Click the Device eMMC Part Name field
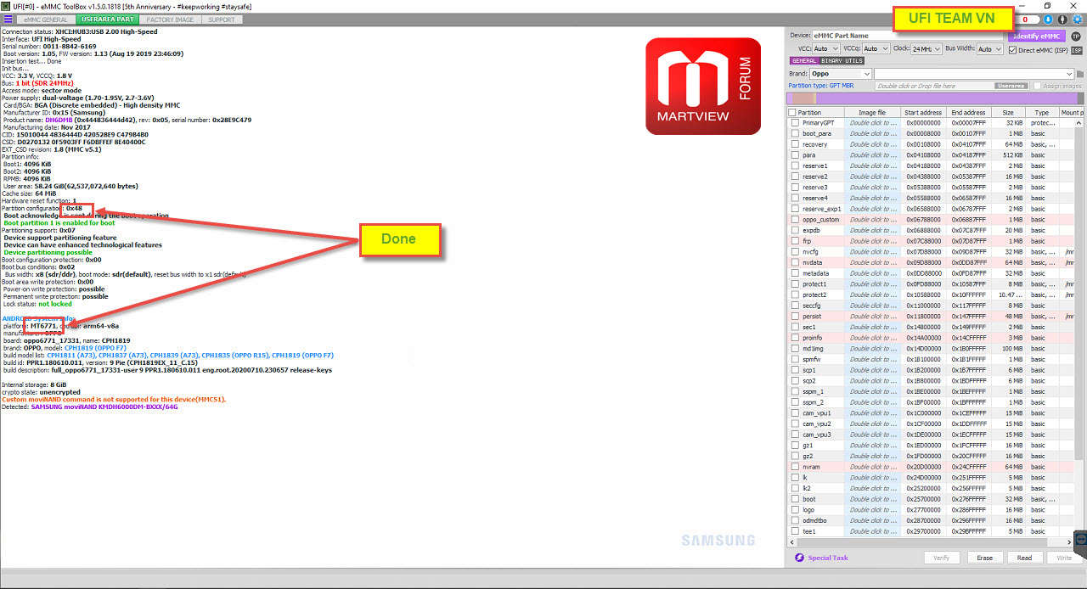The image size is (1087, 589). [907, 36]
